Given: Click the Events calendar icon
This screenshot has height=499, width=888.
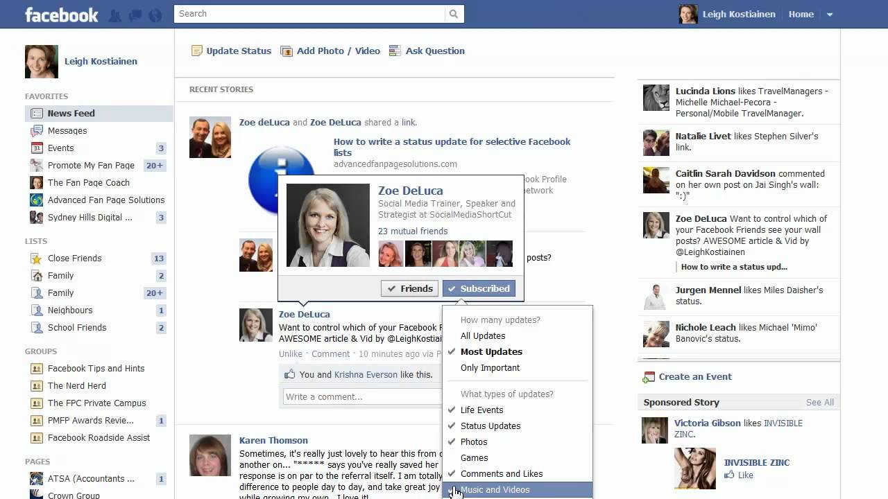Looking at the screenshot, I should (37, 148).
